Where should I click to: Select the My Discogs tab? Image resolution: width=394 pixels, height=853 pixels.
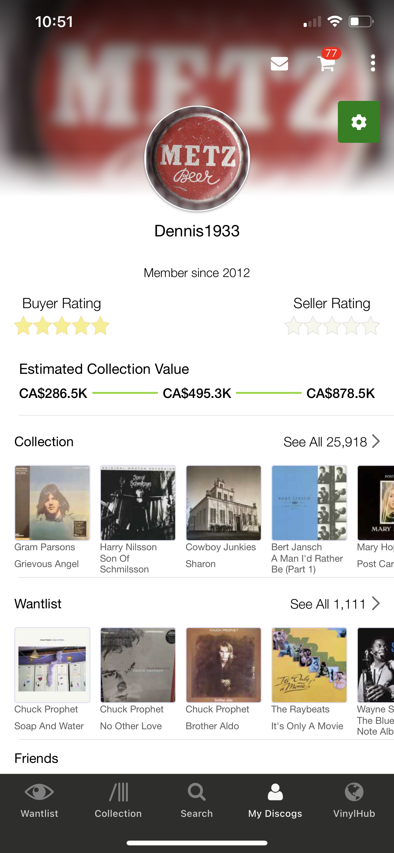275,800
